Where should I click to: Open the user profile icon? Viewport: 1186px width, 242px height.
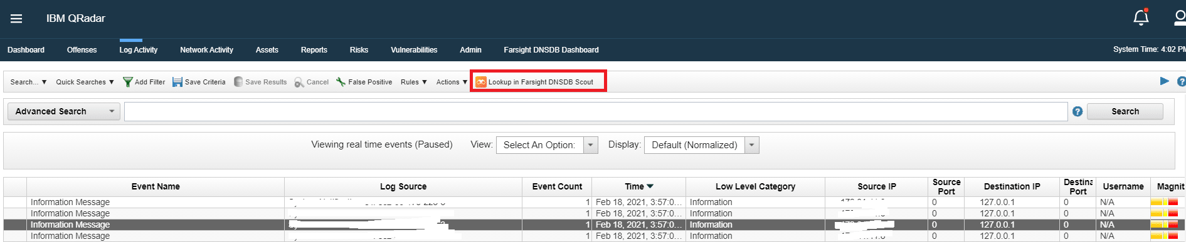[1180, 18]
